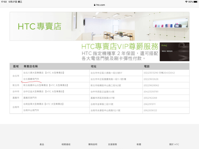Open the 關於 HTC footer menu
The width and height of the screenshot is (199, 149).
point(174,144)
